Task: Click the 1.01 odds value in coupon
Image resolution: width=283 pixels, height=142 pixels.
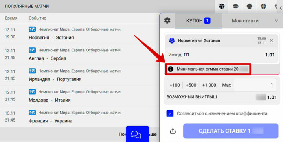Action: [x=270, y=55]
